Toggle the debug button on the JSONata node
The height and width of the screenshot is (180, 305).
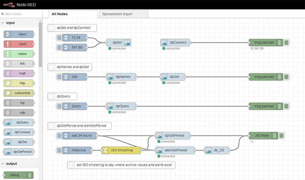281,135
